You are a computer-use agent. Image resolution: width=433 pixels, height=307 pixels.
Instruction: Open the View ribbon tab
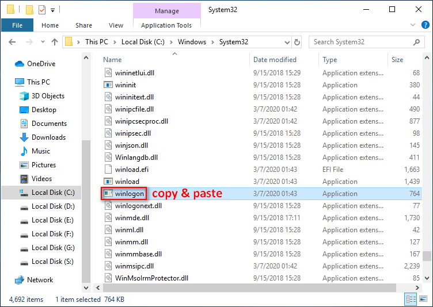[x=116, y=25]
